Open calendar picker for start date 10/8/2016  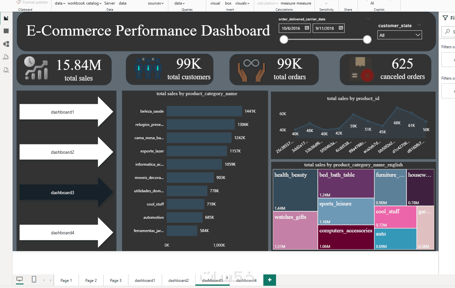(x=307, y=28)
